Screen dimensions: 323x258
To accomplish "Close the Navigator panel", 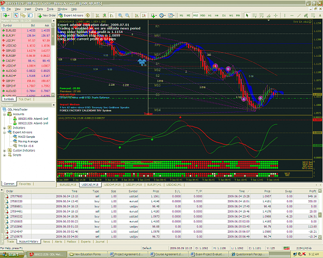I will [x=54, y=105].
